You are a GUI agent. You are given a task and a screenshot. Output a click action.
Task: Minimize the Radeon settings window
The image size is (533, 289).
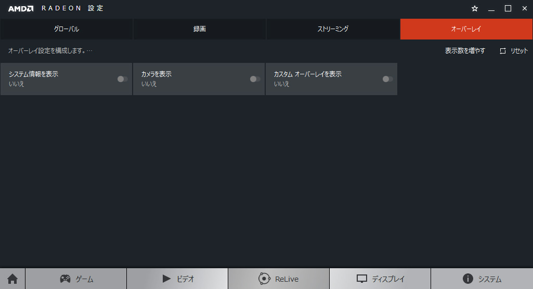491,9
